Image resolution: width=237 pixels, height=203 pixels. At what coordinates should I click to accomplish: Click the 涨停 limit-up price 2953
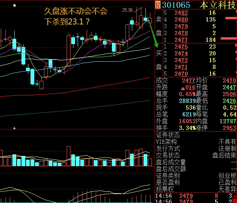pos(229,128)
